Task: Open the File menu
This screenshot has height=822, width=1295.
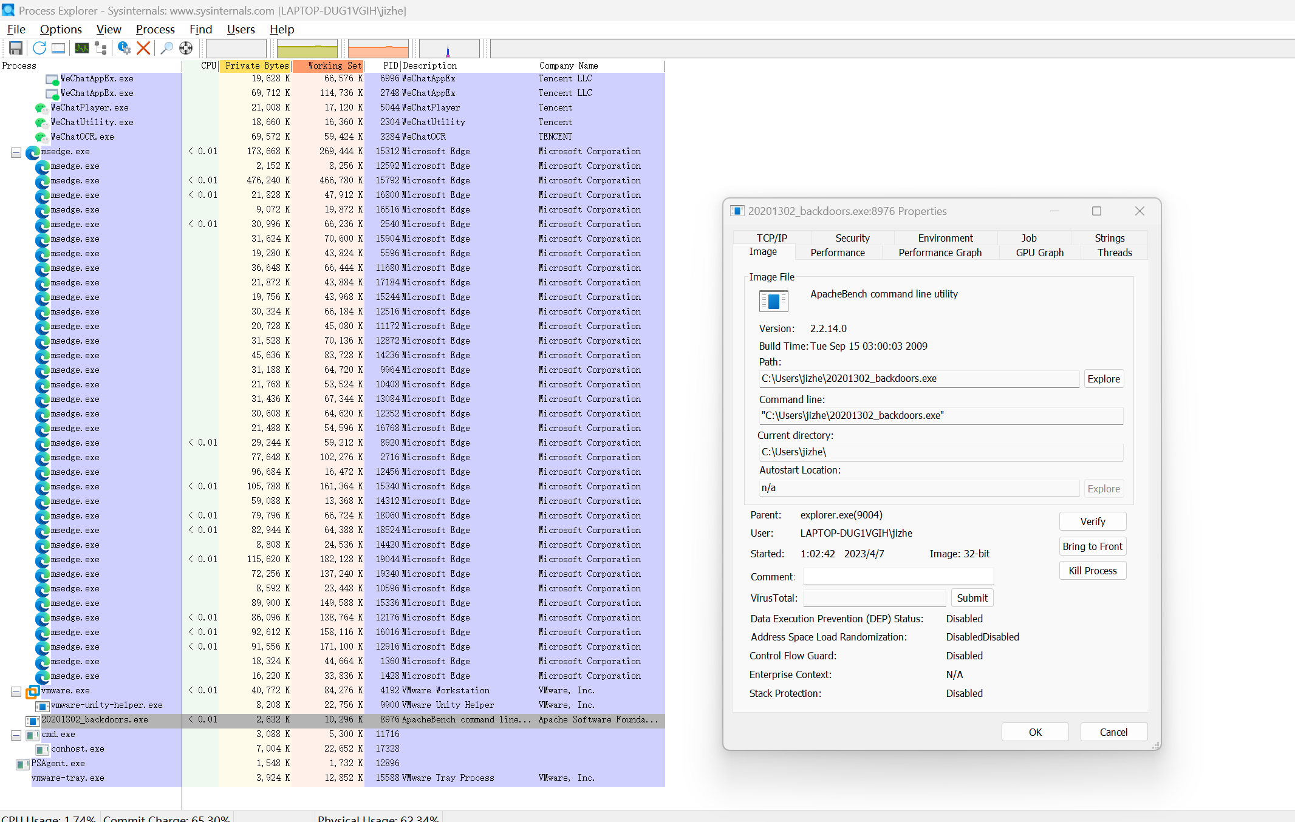Action: pos(16,29)
